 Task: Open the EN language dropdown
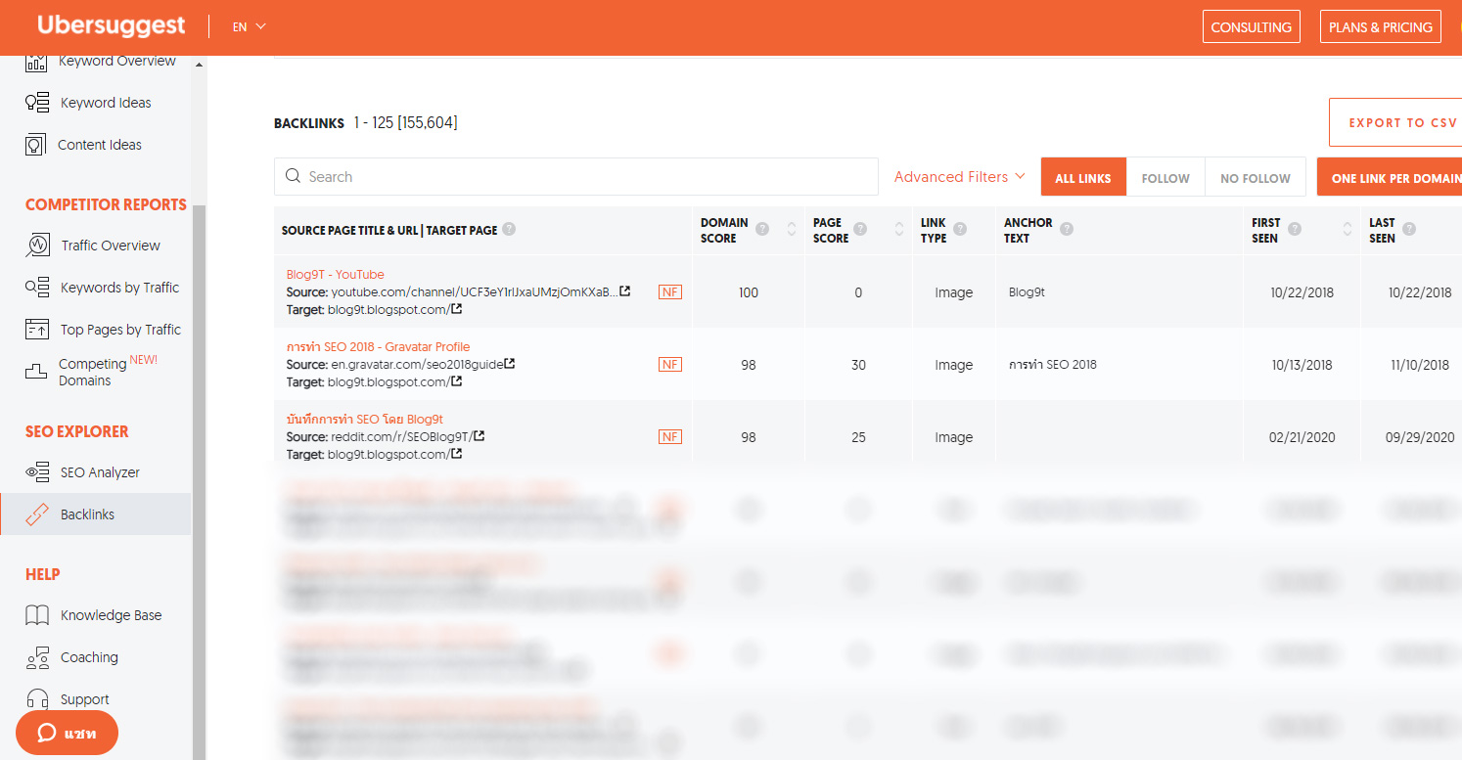pyautogui.click(x=250, y=27)
